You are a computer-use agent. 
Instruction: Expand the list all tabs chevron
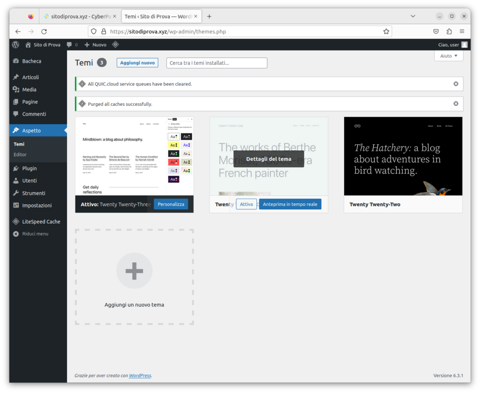413,16
